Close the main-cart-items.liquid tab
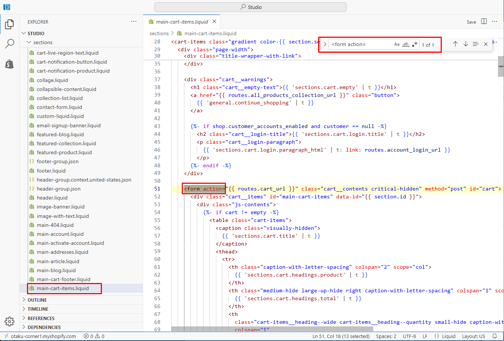The width and height of the screenshot is (504, 341). 214,22
